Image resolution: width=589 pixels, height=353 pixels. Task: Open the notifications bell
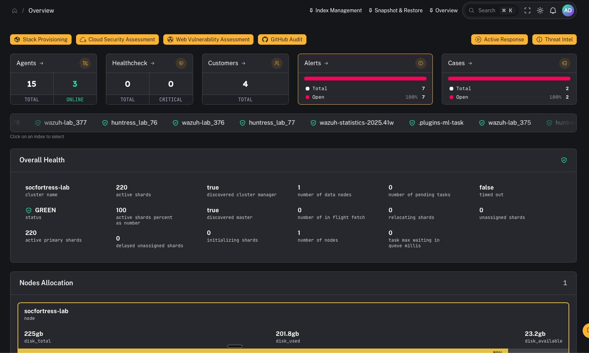coord(553,10)
